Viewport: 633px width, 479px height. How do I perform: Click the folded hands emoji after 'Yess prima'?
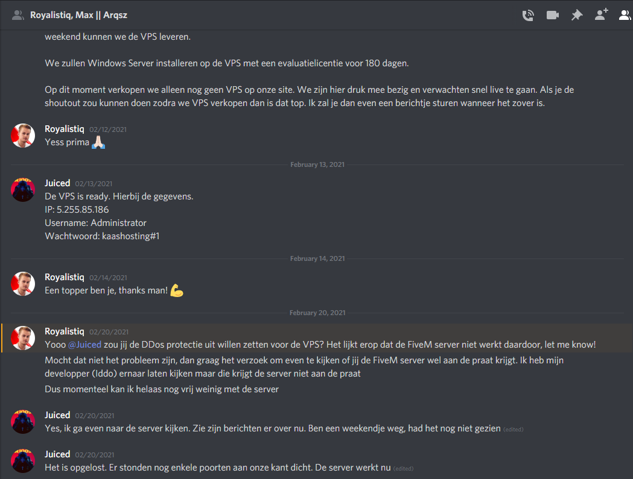click(98, 143)
